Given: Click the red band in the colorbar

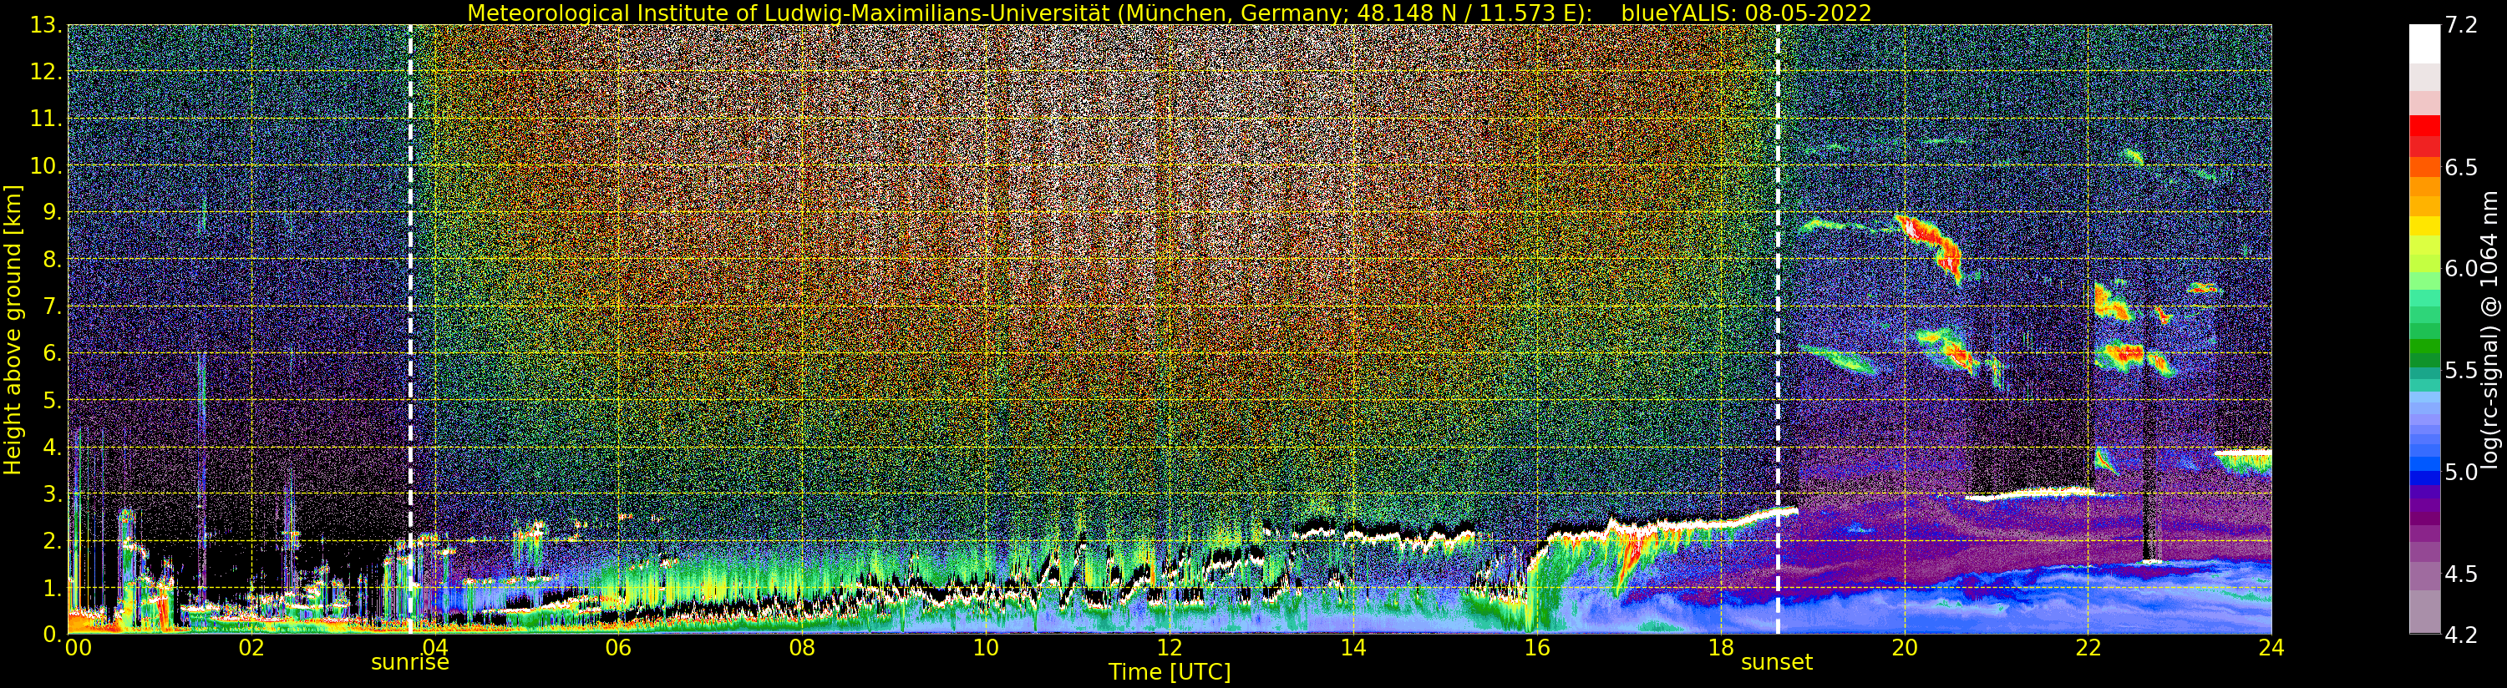Looking at the screenshot, I should click(x=2424, y=127).
